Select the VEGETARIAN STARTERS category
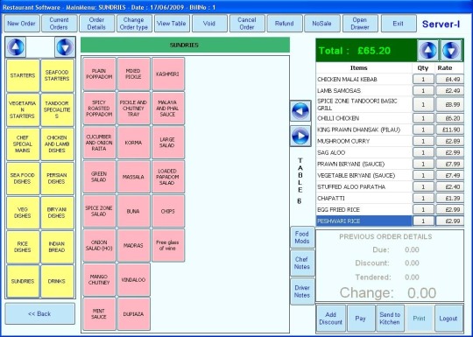The height and width of the screenshot is (337, 473). (x=23, y=109)
